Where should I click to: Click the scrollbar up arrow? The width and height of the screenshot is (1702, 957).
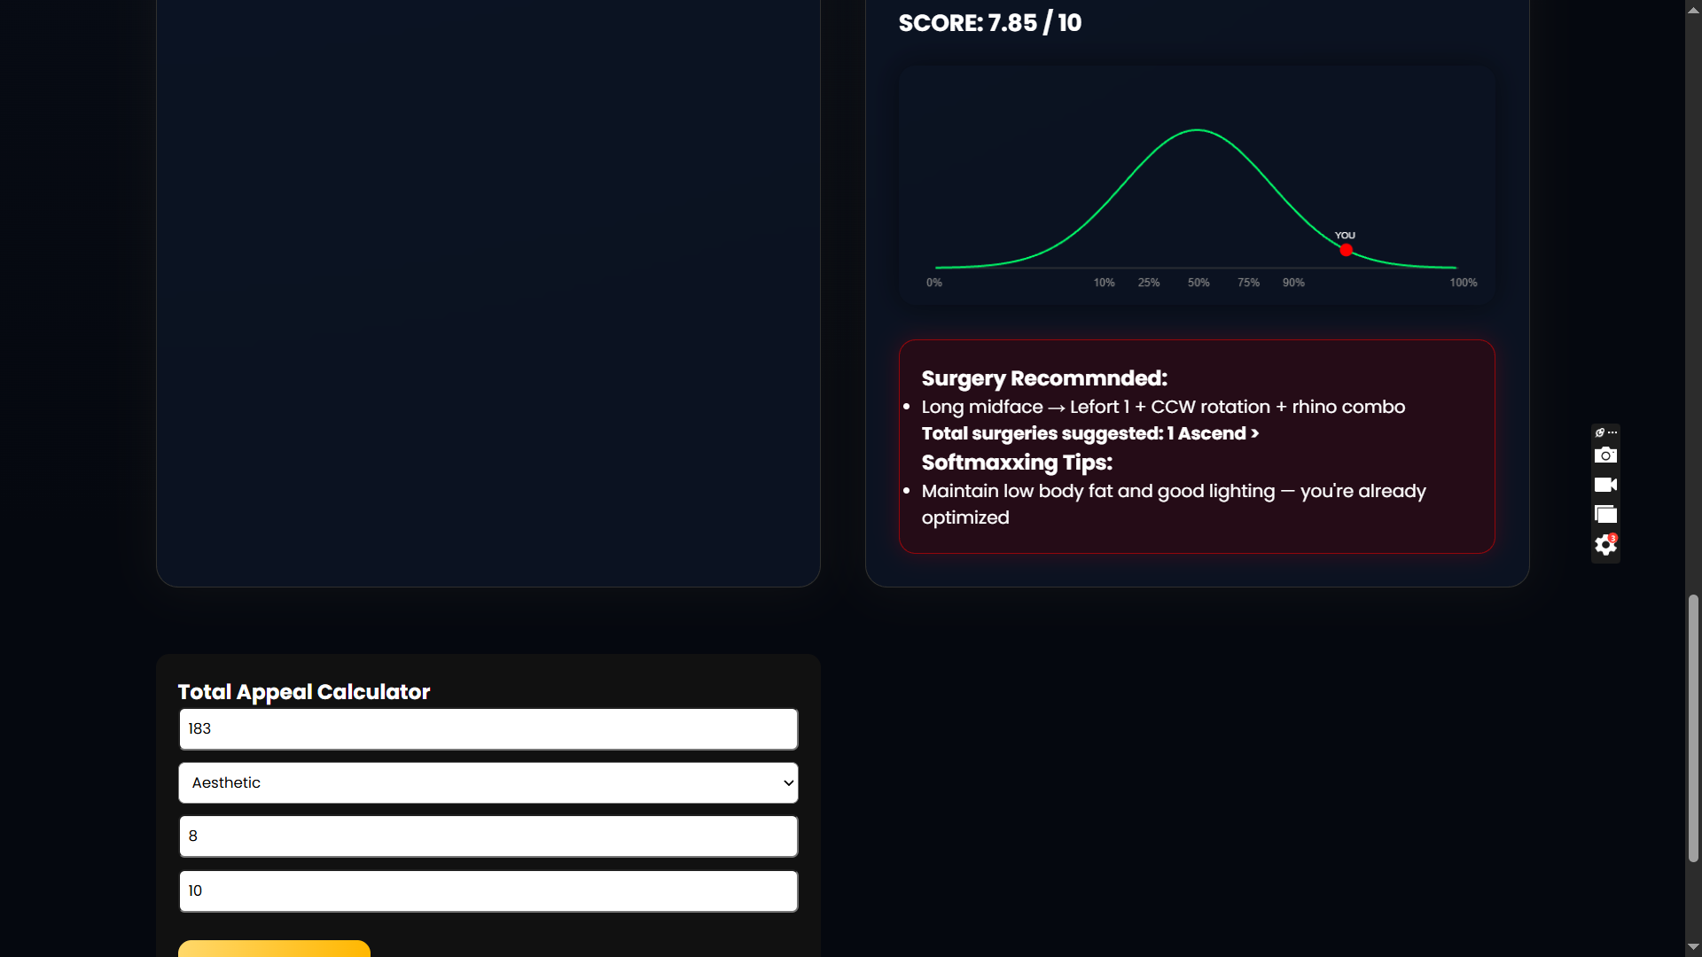1693,9
